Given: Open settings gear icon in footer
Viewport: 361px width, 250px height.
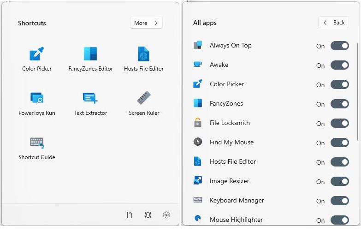Looking at the screenshot, I should (x=166, y=215).
